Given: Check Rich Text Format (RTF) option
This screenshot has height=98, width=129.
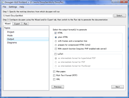Looking at the screenshot, I should point(54,75).
